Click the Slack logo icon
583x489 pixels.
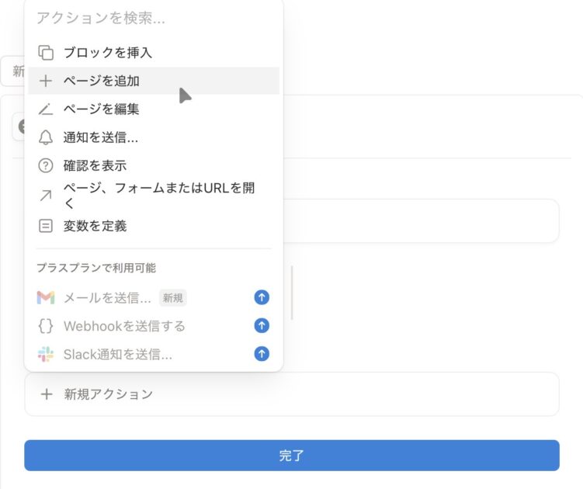[46, 354]
